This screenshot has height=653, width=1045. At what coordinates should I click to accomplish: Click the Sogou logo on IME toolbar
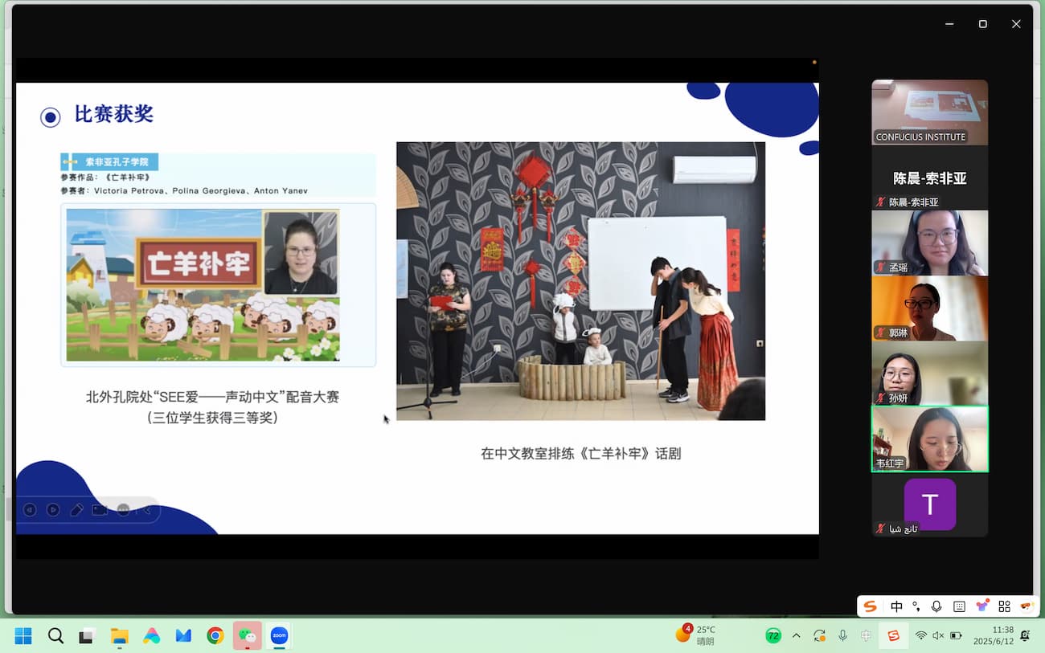870,606
